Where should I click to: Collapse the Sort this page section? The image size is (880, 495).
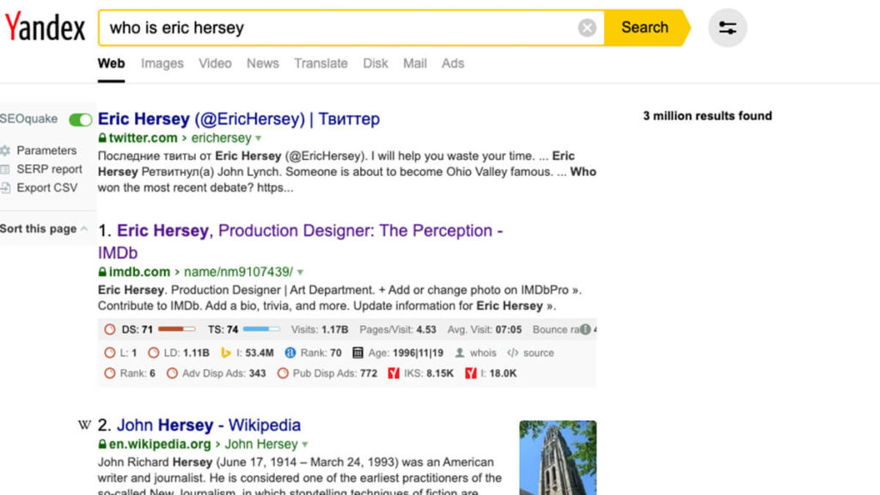[83, 229]
